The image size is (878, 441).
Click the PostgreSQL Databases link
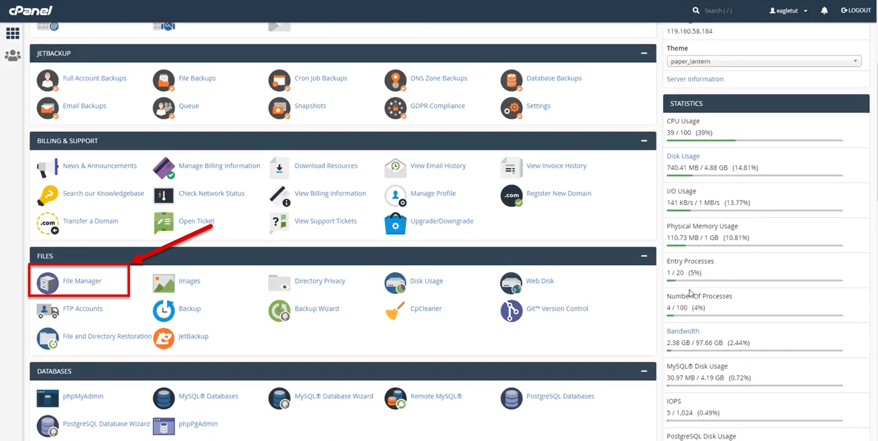(560, 396)
